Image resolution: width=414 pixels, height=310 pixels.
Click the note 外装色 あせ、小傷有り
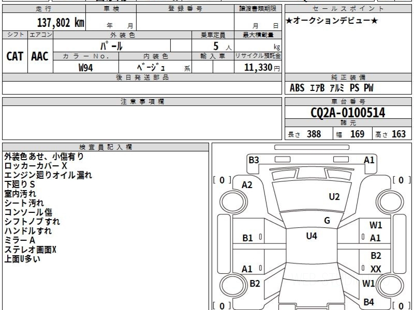tap(44, 157)
